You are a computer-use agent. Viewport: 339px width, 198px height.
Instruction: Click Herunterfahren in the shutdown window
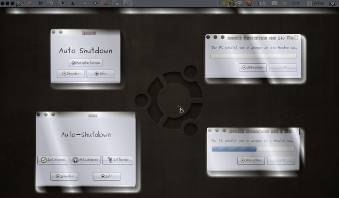(86, 63)
